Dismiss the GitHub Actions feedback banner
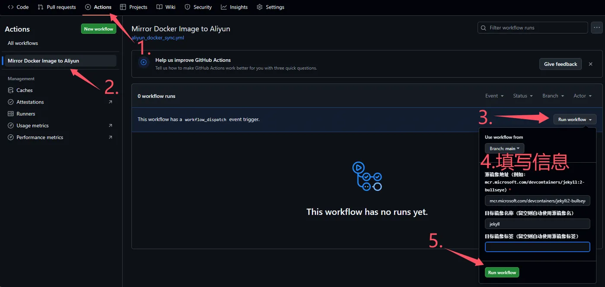 591,64
